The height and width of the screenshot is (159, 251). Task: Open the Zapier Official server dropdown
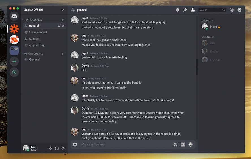(x=63, y=10)
